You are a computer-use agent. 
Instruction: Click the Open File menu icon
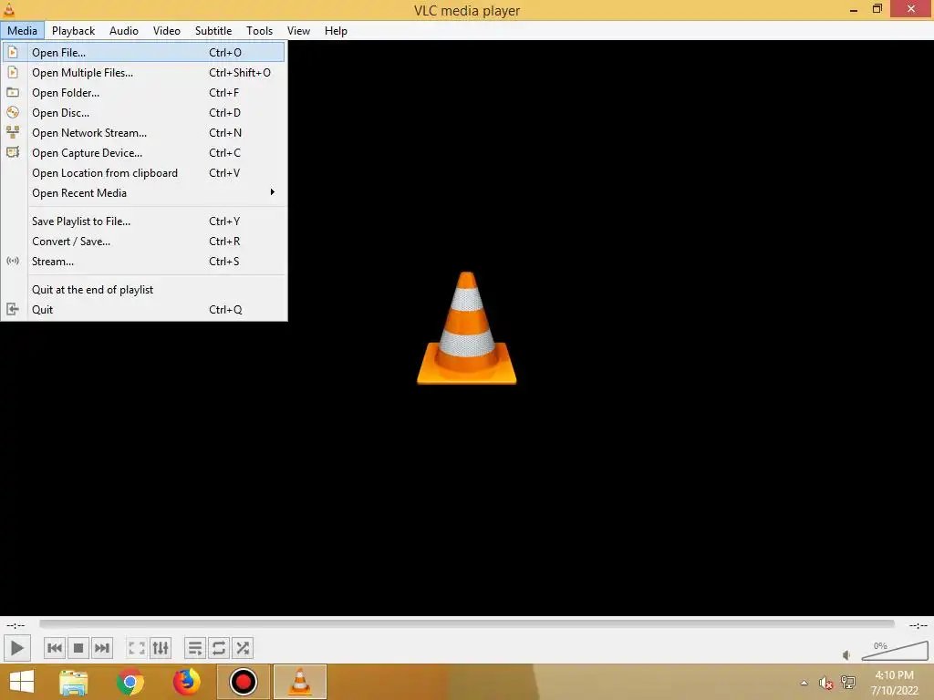pyautogui.click(x=13, y=52)
